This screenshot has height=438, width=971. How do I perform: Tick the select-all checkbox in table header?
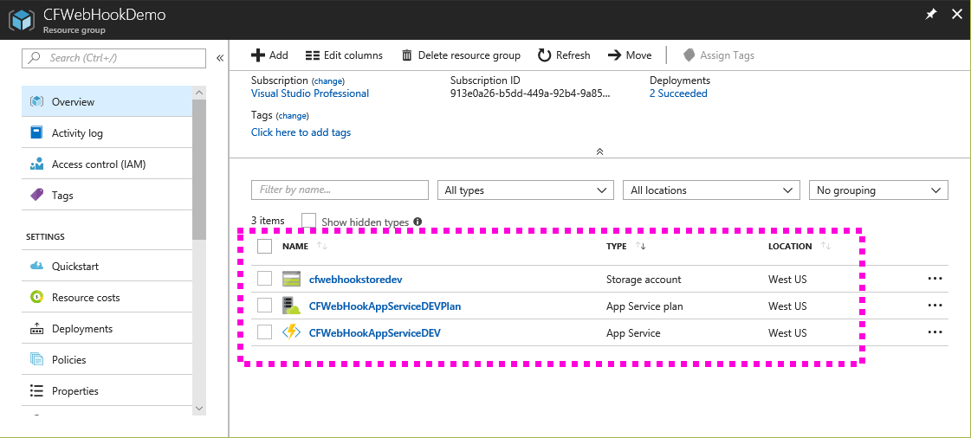tap(264, 246)
